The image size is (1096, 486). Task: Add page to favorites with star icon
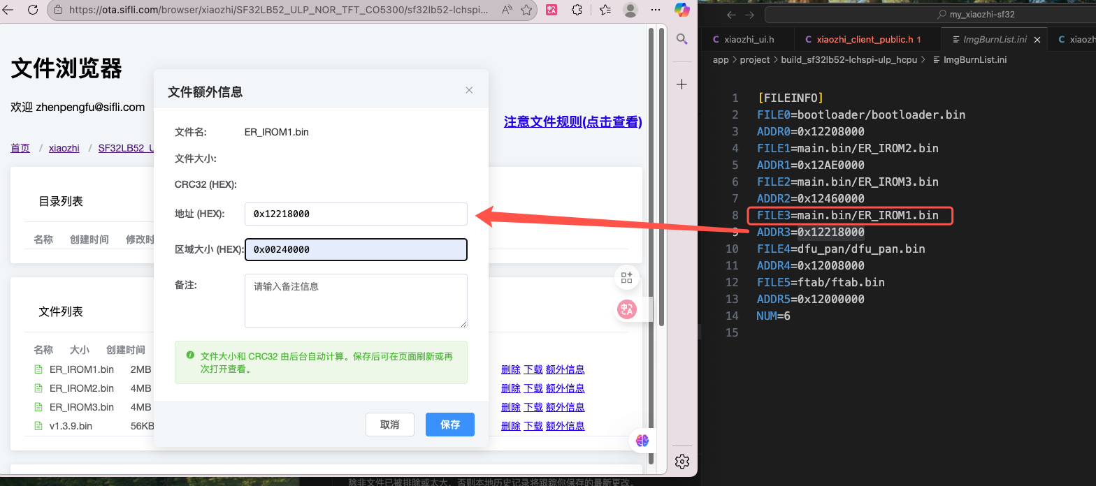pyautogui.click(x=527, y=10)
